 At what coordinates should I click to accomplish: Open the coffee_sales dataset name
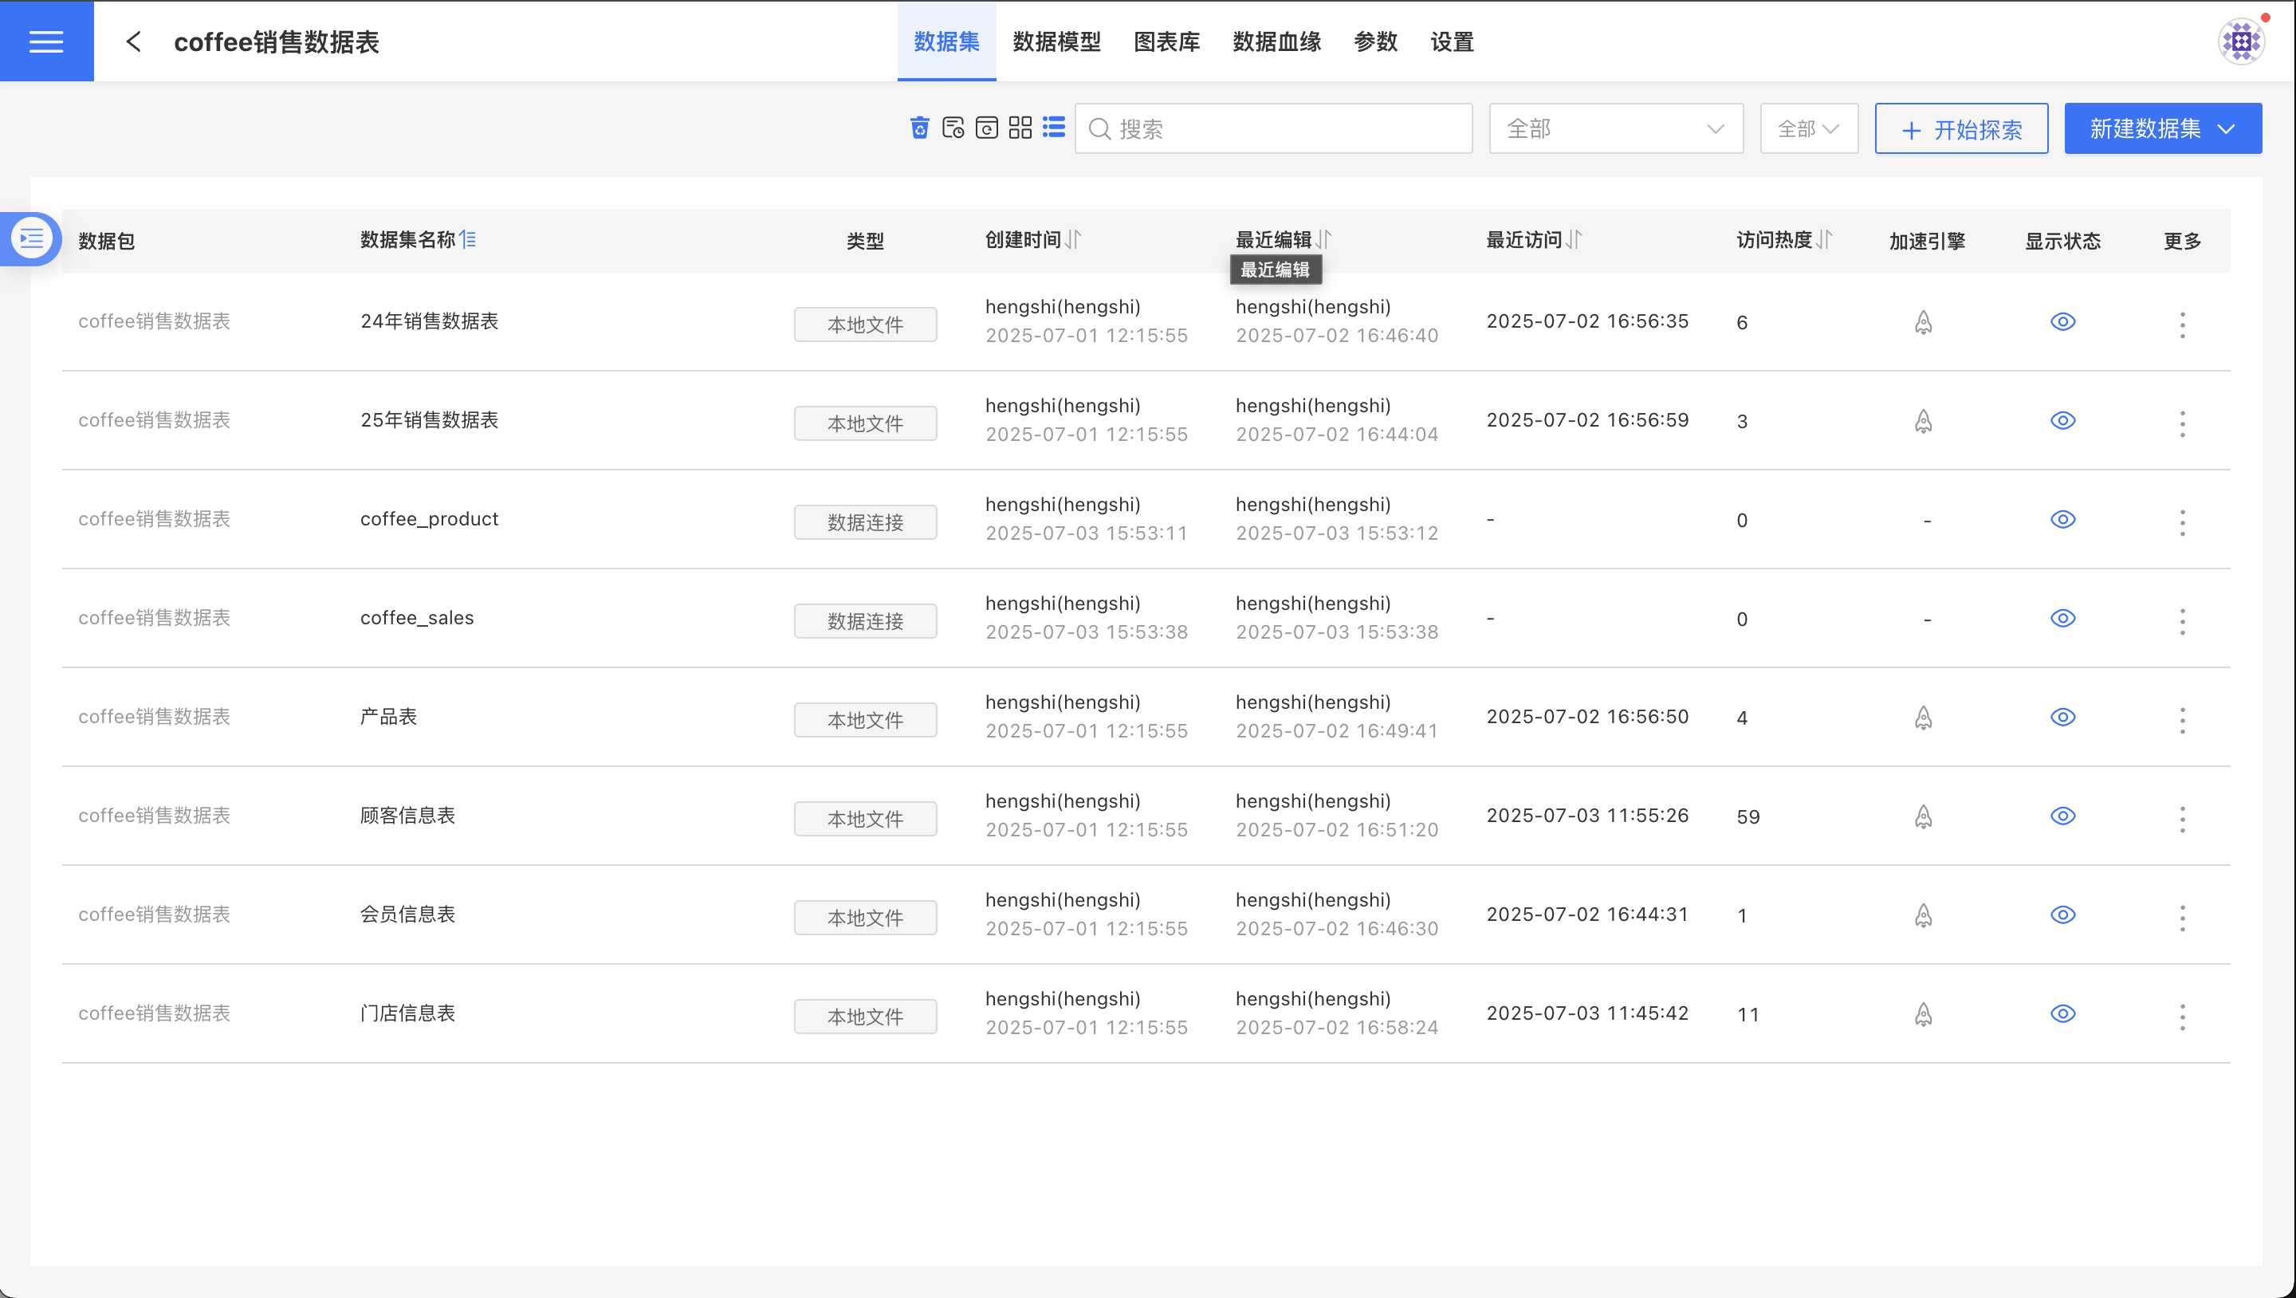pos(417,618)
